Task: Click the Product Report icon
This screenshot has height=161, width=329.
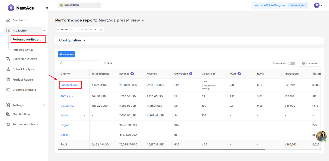Action: pyautogui.click(x=8, y=80)
